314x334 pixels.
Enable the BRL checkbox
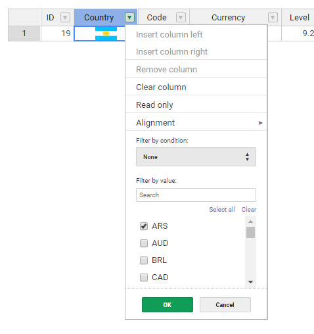[144, 260]
